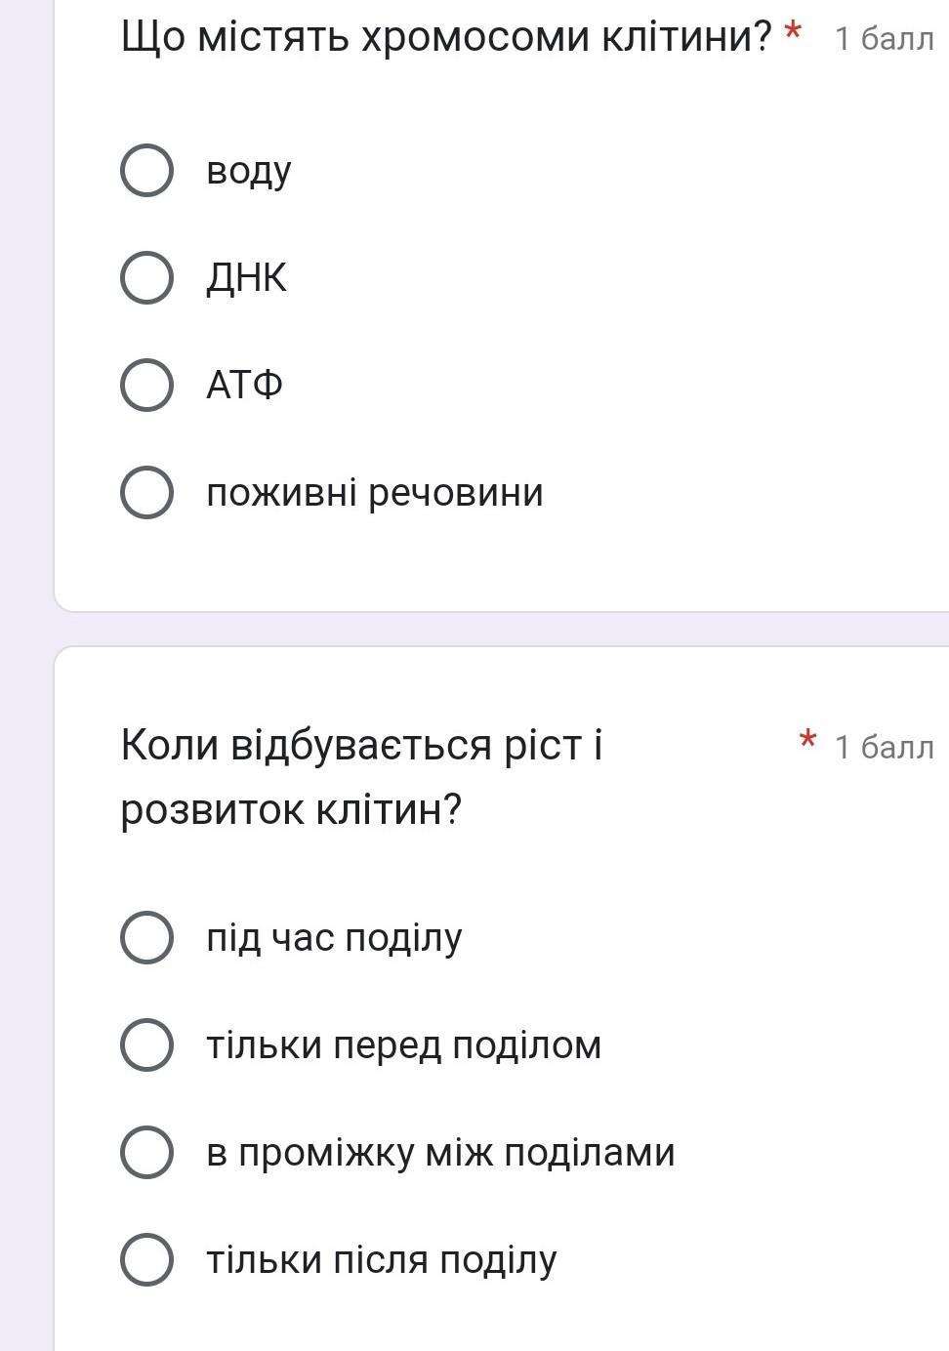Click the question 'Коли відбувається ріст і розвиток клітин?'

(361, 777)
